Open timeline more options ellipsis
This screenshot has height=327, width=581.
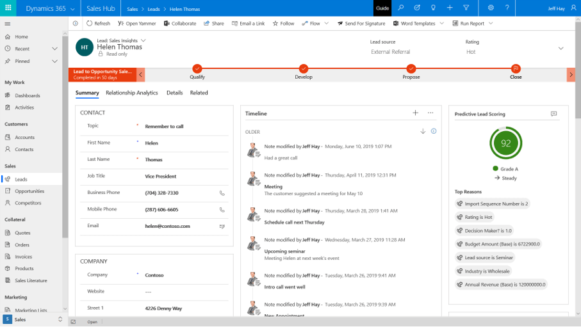tap(430, 113)
